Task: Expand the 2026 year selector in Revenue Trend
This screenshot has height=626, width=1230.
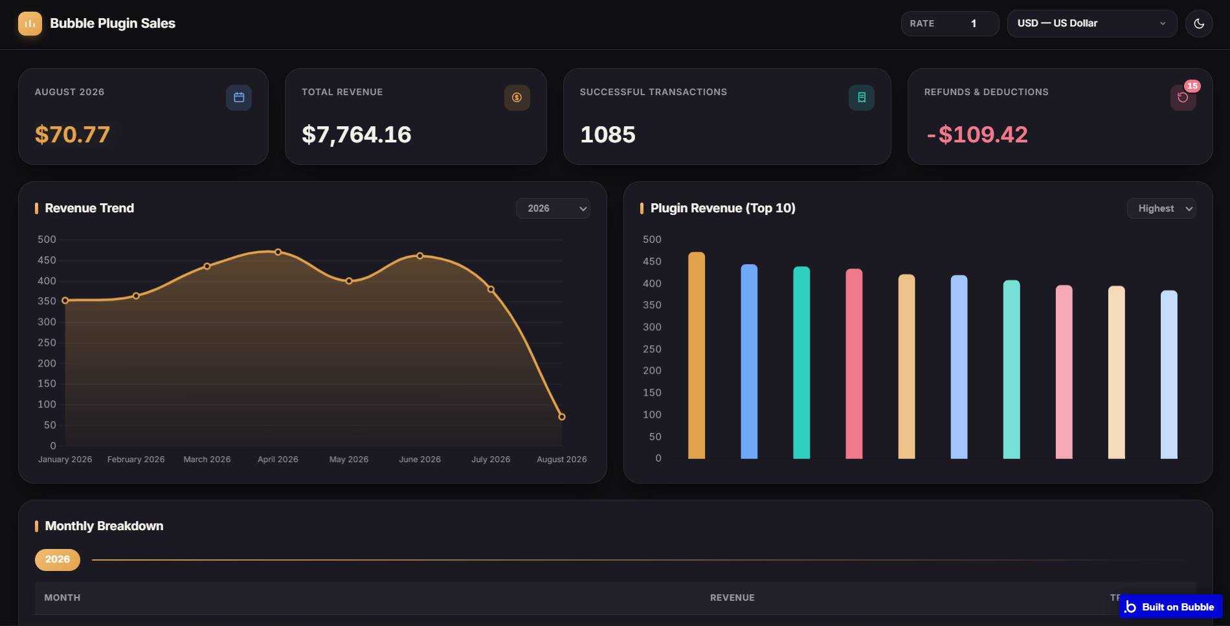Action: pyautogui.click(x=553, y=208)
